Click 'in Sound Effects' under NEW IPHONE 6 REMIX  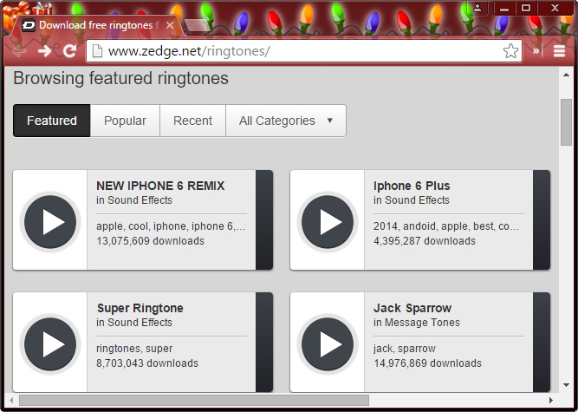pyautogui.click(x=134, y=199)
